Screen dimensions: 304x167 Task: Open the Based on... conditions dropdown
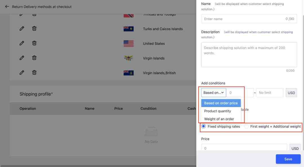point(214,93)
